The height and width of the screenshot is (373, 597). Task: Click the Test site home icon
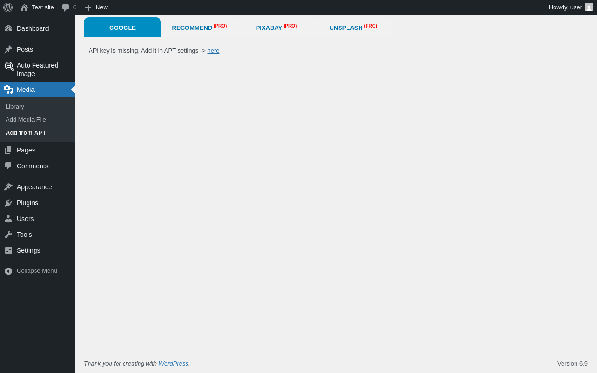point(24,7)
